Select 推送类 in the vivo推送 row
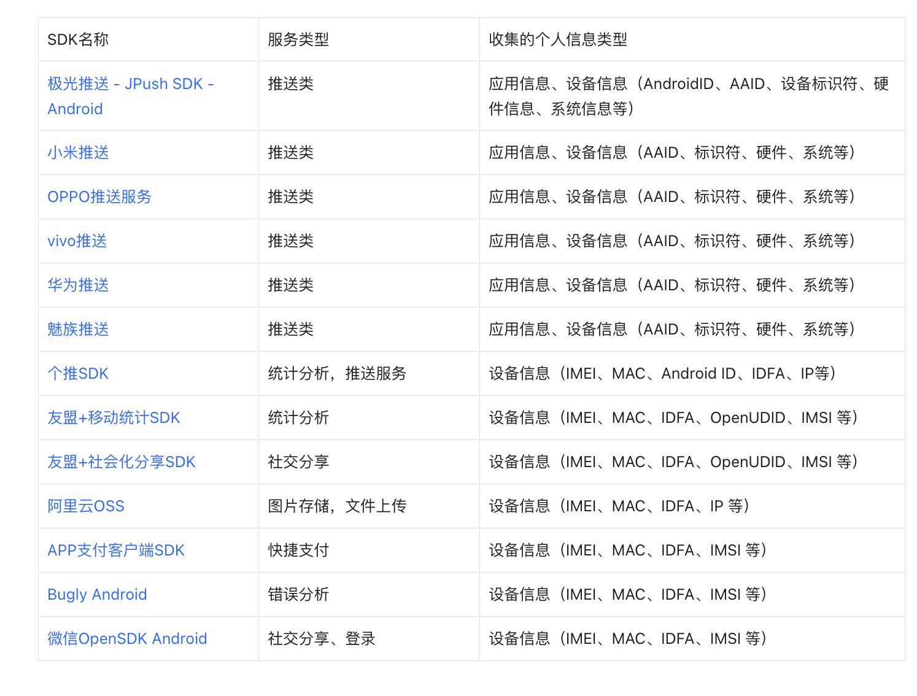This screenshot has width=917, height=696. [291, 241]
